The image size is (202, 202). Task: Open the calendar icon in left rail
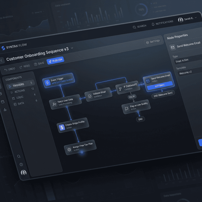(x=3, y=102)
